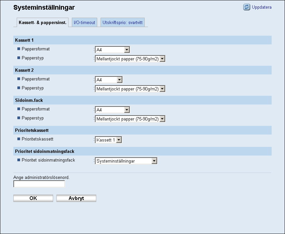The width and height of the screenshot is (285, 234).
Task: Click the Sidoinm.fack section header
Action: (x=142, y=100)
